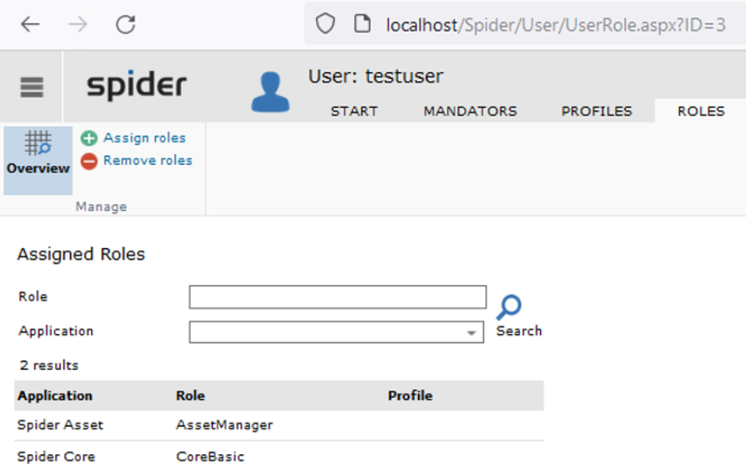Screen dimensions: 746x468
Task: Click the 'Manage' group label
Action: [x=101, y=207]
